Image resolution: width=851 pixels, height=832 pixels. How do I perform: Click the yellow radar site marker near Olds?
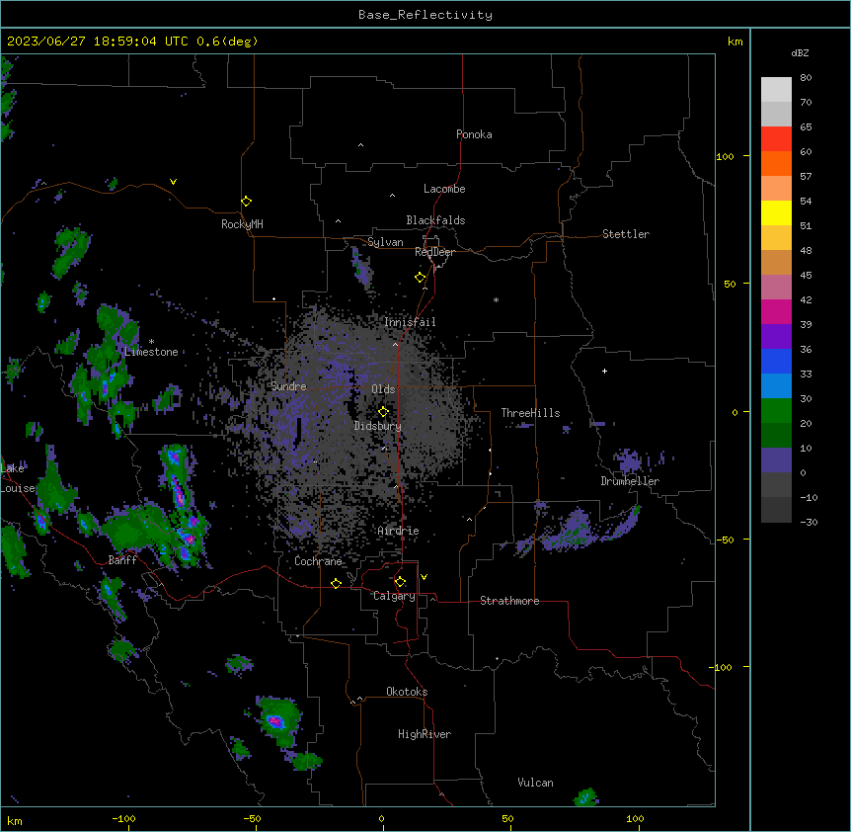[383, 412]
